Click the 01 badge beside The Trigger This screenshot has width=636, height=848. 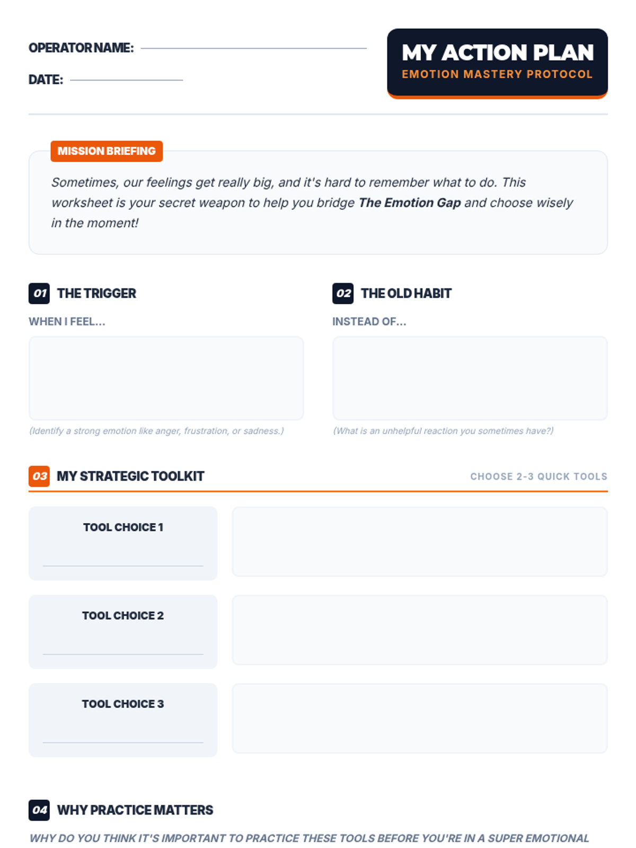pyautogui.click(x=39, y=293)
